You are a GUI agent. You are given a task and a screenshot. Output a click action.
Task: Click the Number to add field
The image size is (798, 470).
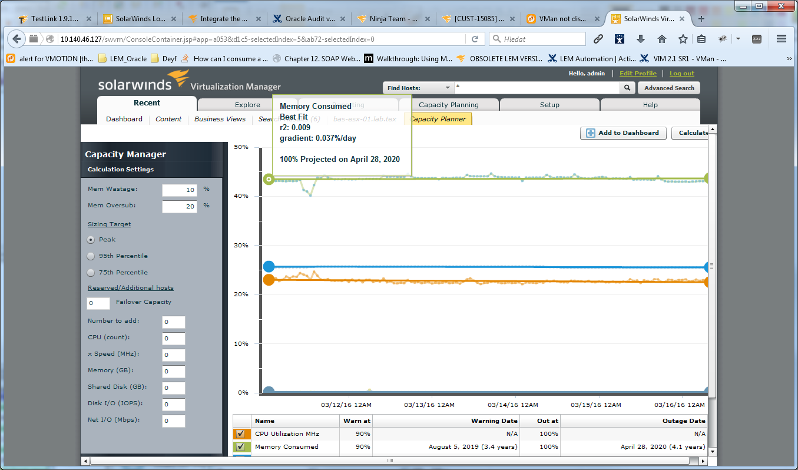tap(174, 322)
